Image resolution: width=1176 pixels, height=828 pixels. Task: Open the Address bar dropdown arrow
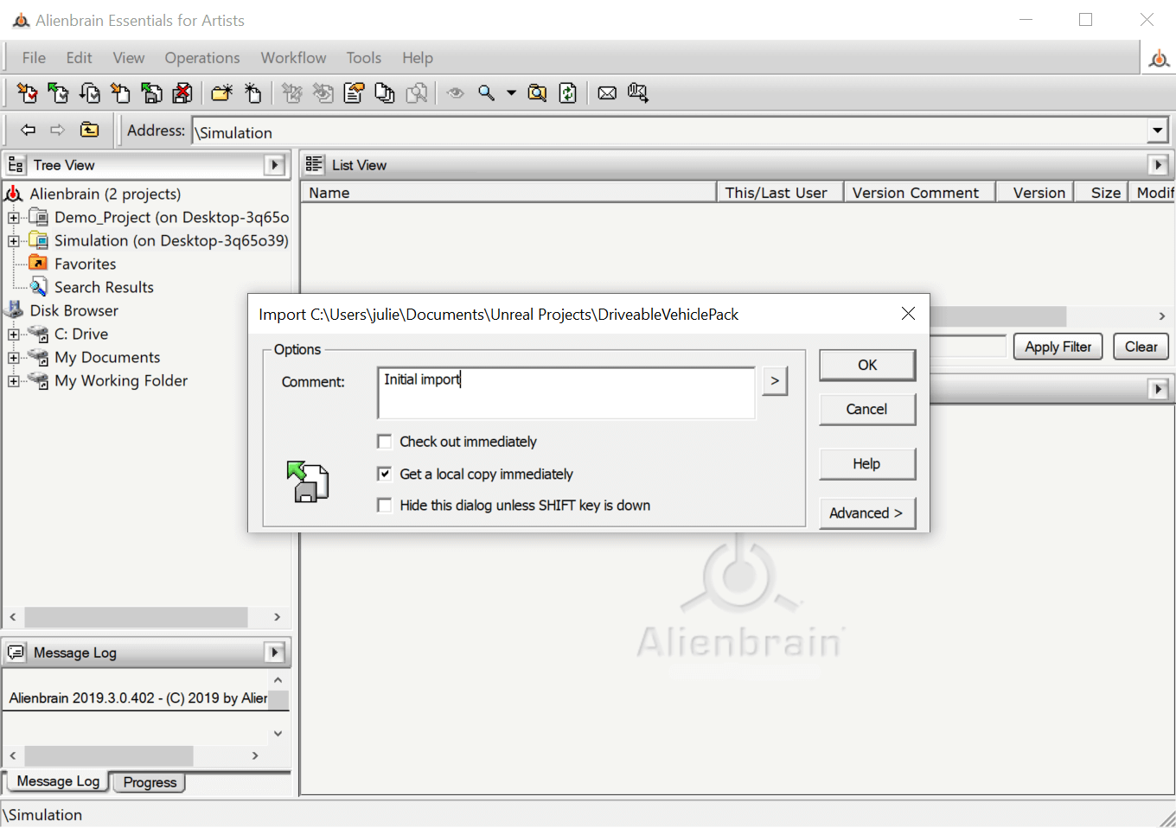[1158, 131]
